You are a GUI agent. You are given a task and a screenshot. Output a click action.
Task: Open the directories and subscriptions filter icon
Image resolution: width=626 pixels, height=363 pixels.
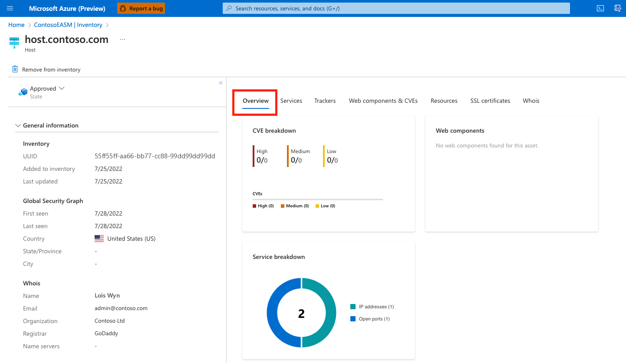618,8
